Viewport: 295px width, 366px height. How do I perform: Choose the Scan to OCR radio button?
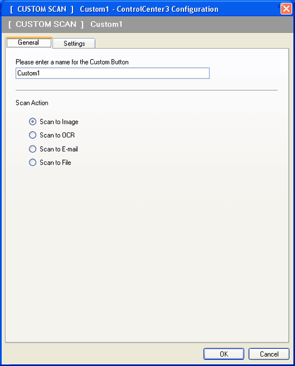click(x=32, y=135)
